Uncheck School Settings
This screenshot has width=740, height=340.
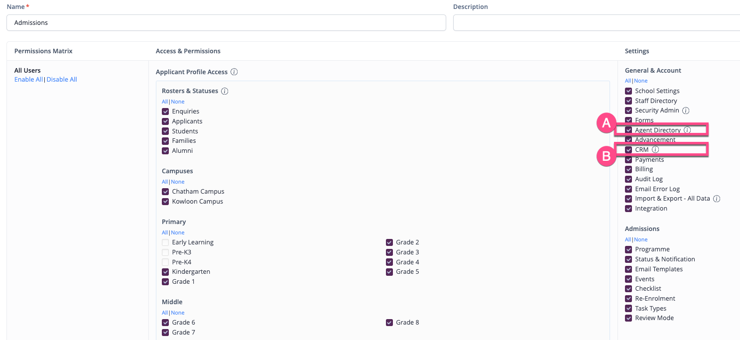(x=628, y=91)
